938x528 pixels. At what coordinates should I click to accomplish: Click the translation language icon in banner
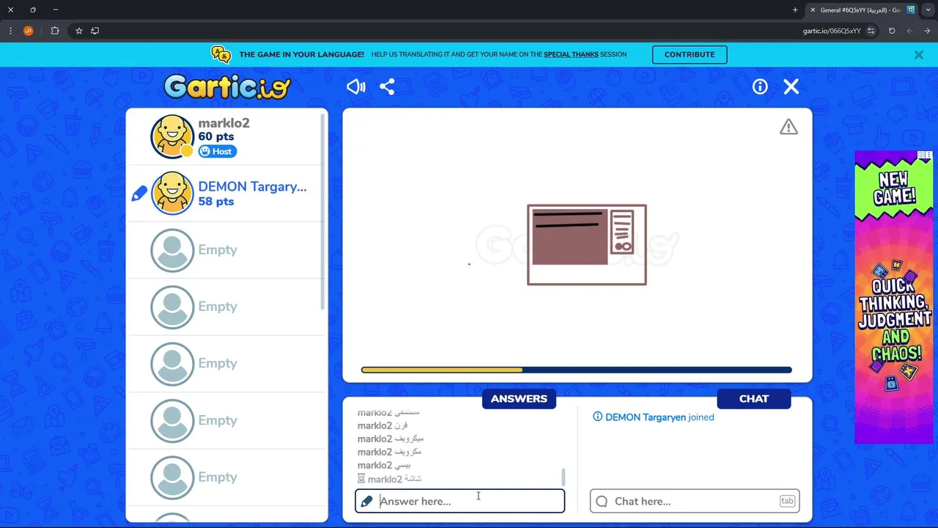point(221,54)
